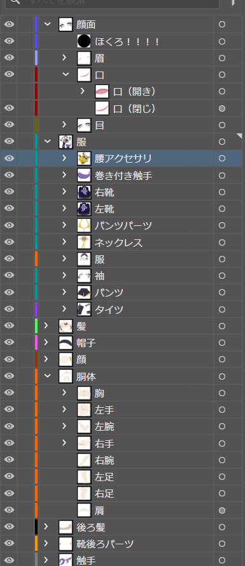Collapse the 顔面 layer group
Image resolution: width=245 pixels, height=566 pixels.
click(47, 24)
